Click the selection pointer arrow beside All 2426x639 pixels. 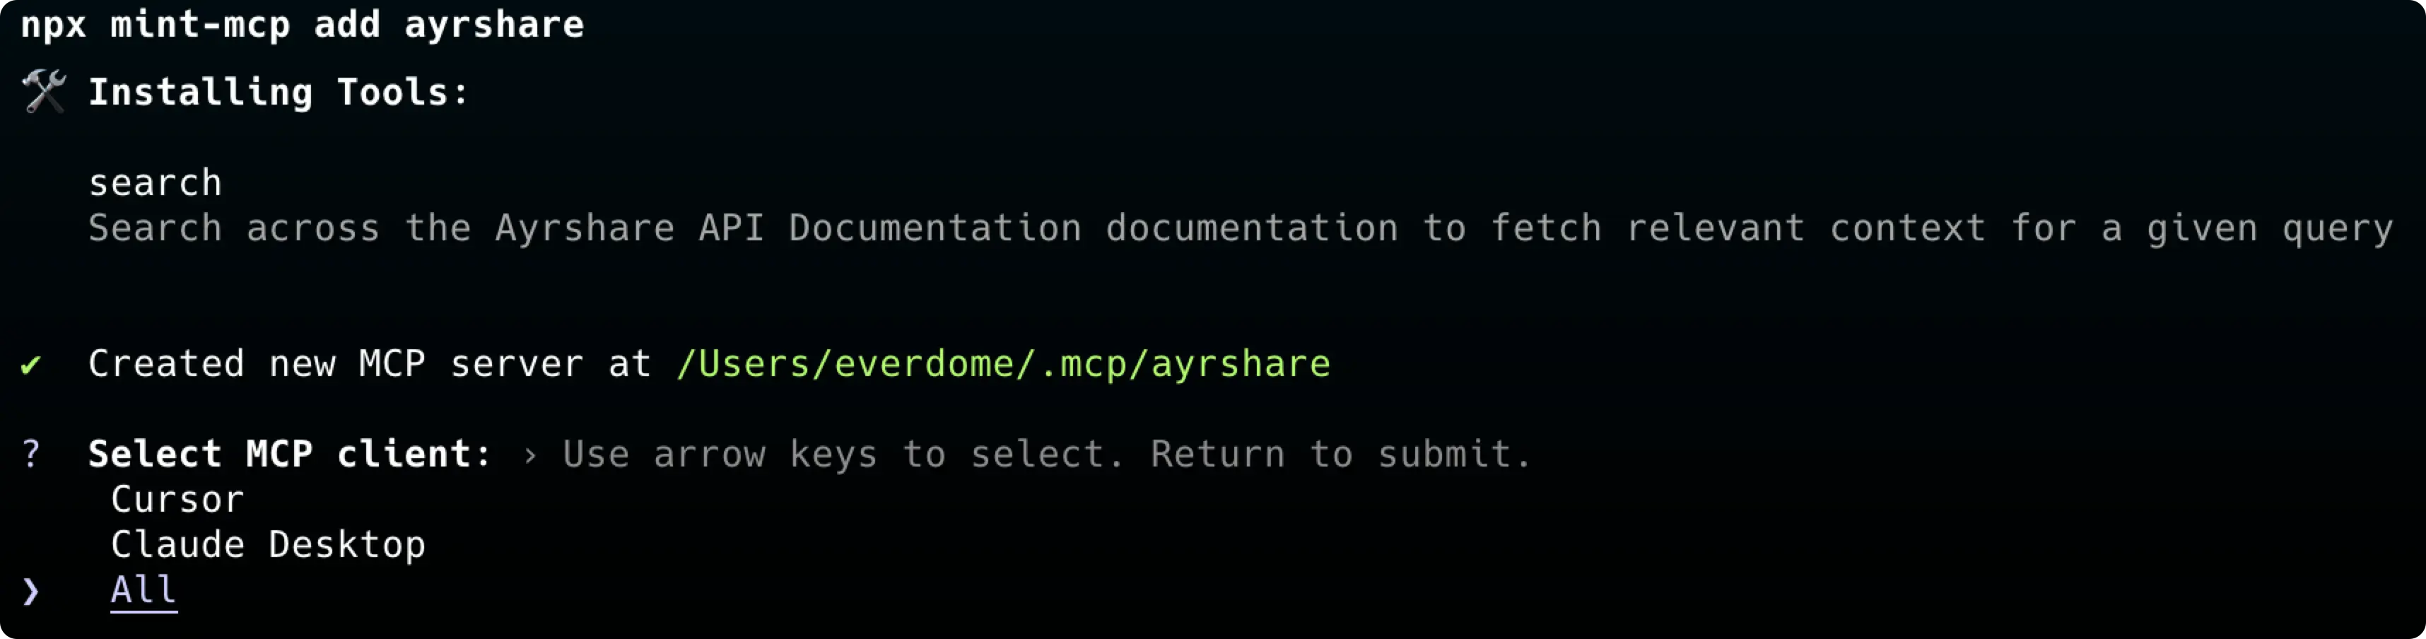point(31,591)
